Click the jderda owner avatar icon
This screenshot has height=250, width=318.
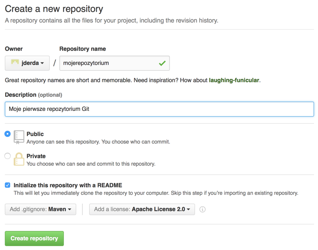click(x=15, y=62)
